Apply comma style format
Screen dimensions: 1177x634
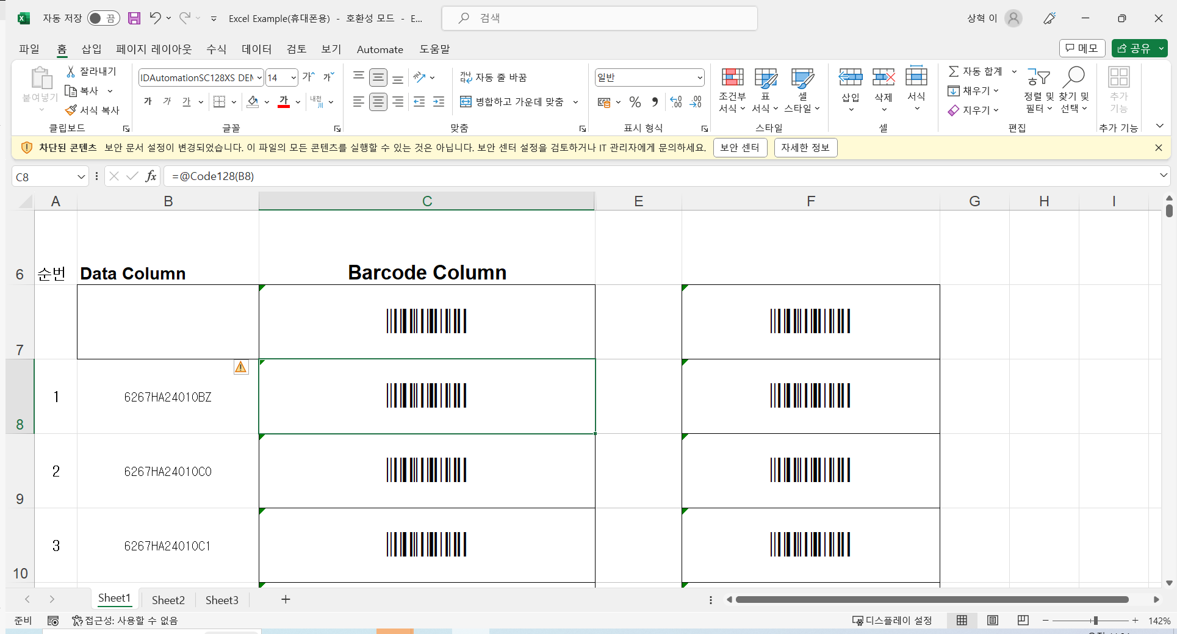click(655, 102)
